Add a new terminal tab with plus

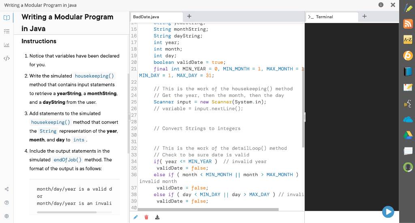364,17
